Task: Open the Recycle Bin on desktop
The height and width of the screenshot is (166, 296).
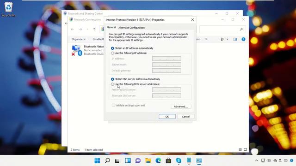Action: [8, 9]
